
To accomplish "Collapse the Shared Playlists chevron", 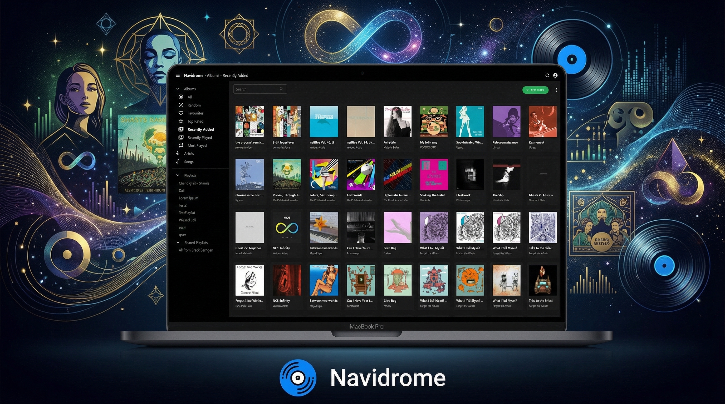I will 178,243.
